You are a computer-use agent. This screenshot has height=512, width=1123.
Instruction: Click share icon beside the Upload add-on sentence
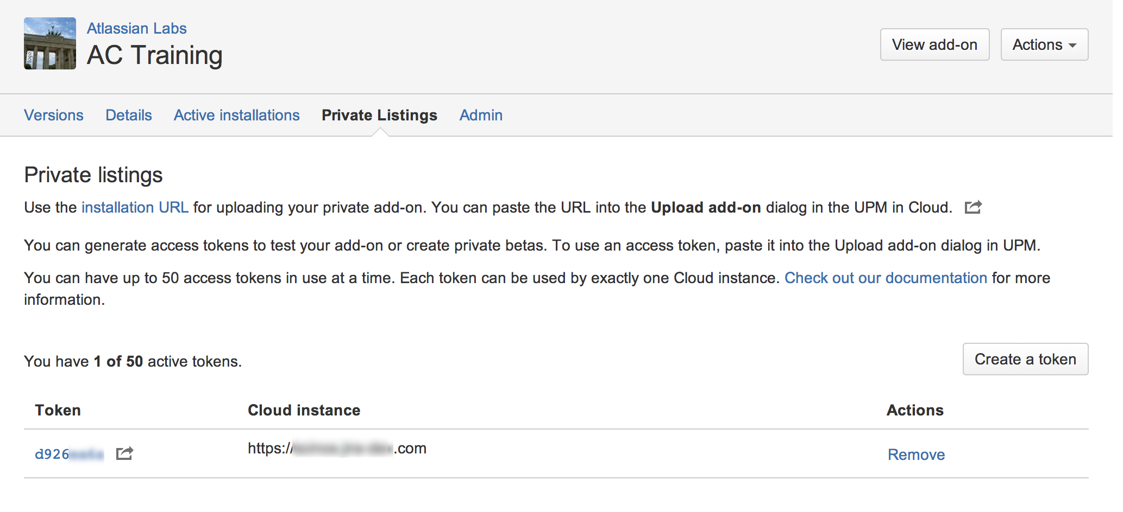pyautogui.click(x=973, y=207)
